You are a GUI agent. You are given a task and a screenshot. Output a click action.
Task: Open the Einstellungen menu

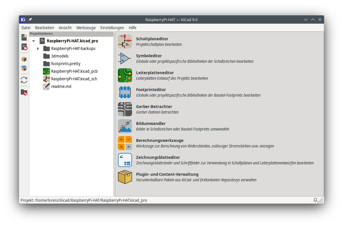(x=112, y=28)
